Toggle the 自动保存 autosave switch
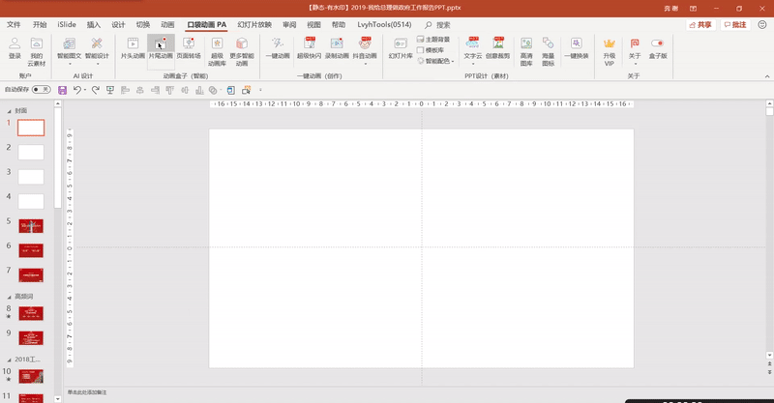This screenshot has height=403, width=774. click(x=41, y=89)
